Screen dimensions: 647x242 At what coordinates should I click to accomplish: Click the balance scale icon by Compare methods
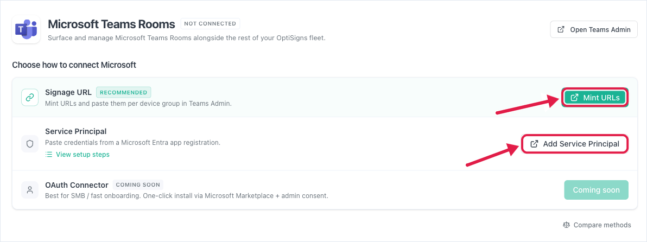click(x=566, y=225)
